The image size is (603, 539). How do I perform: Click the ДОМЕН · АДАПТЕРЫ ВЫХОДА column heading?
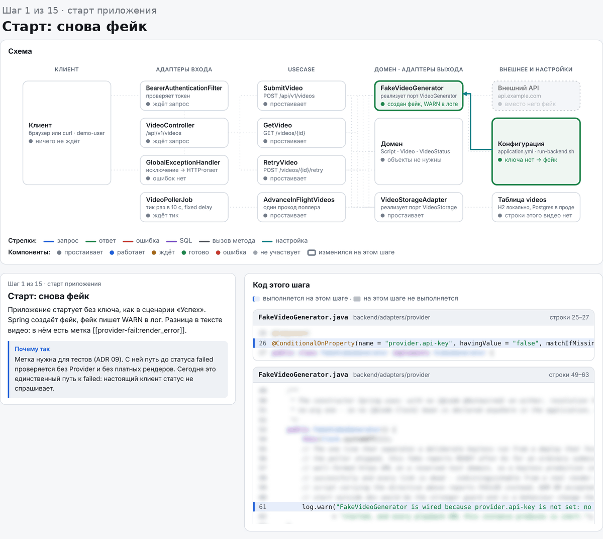coord(419,69)
